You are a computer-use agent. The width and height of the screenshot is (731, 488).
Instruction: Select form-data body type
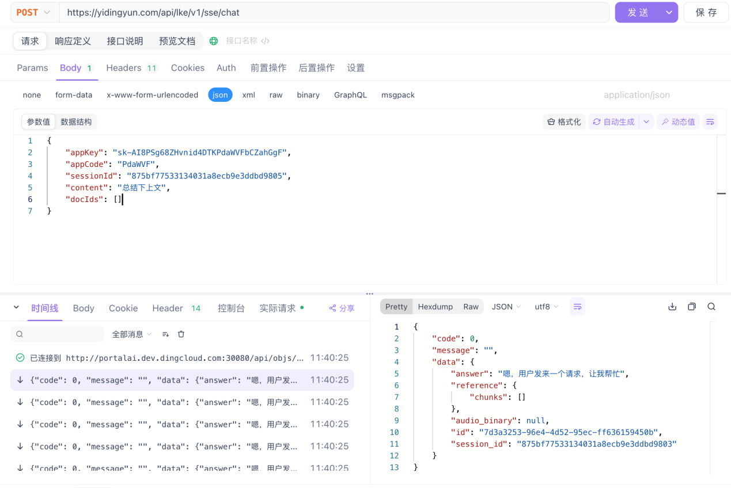point(74,95)
